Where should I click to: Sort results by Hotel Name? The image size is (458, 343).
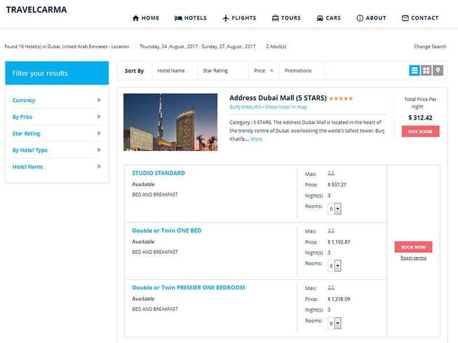coord(171,71)
